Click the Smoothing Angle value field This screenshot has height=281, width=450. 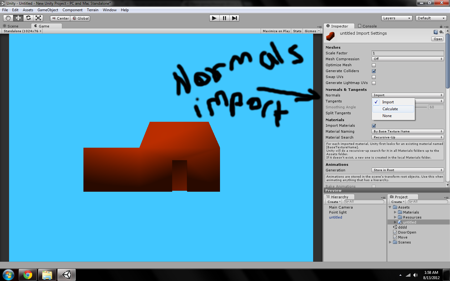[x=436, y=107]
